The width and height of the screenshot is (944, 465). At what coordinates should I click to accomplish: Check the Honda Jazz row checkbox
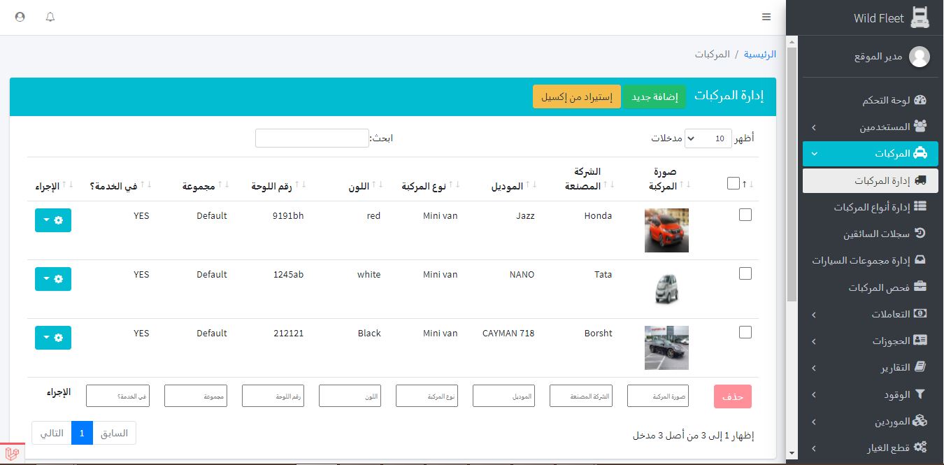(x=745, y=215)
